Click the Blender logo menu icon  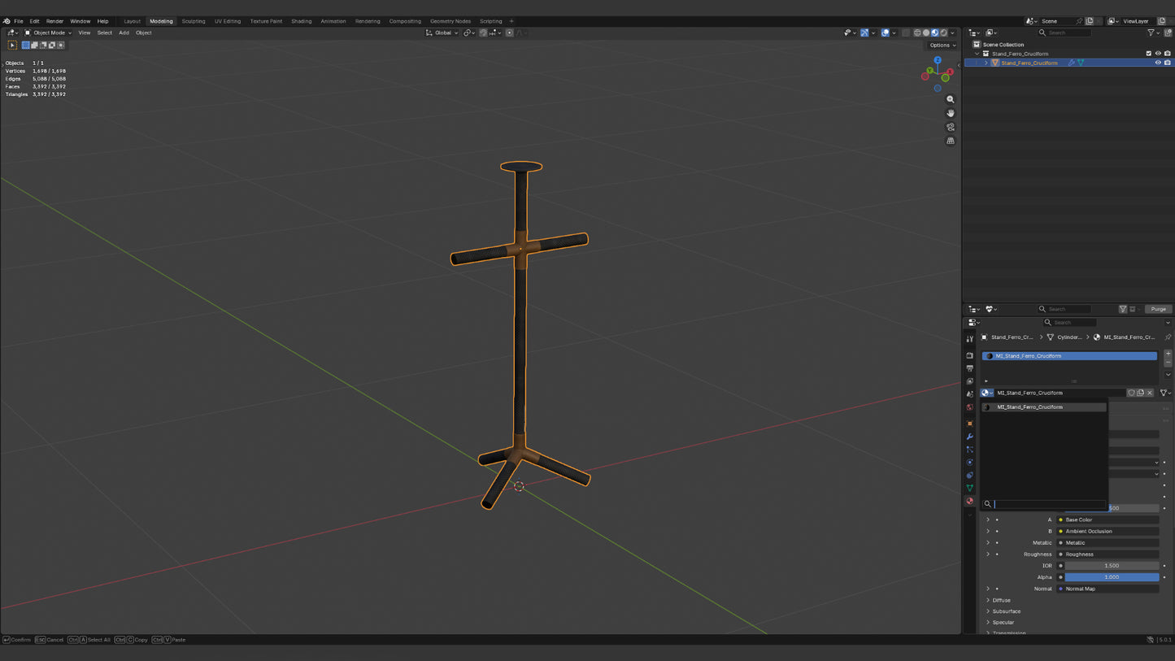[x=7, y=21]
